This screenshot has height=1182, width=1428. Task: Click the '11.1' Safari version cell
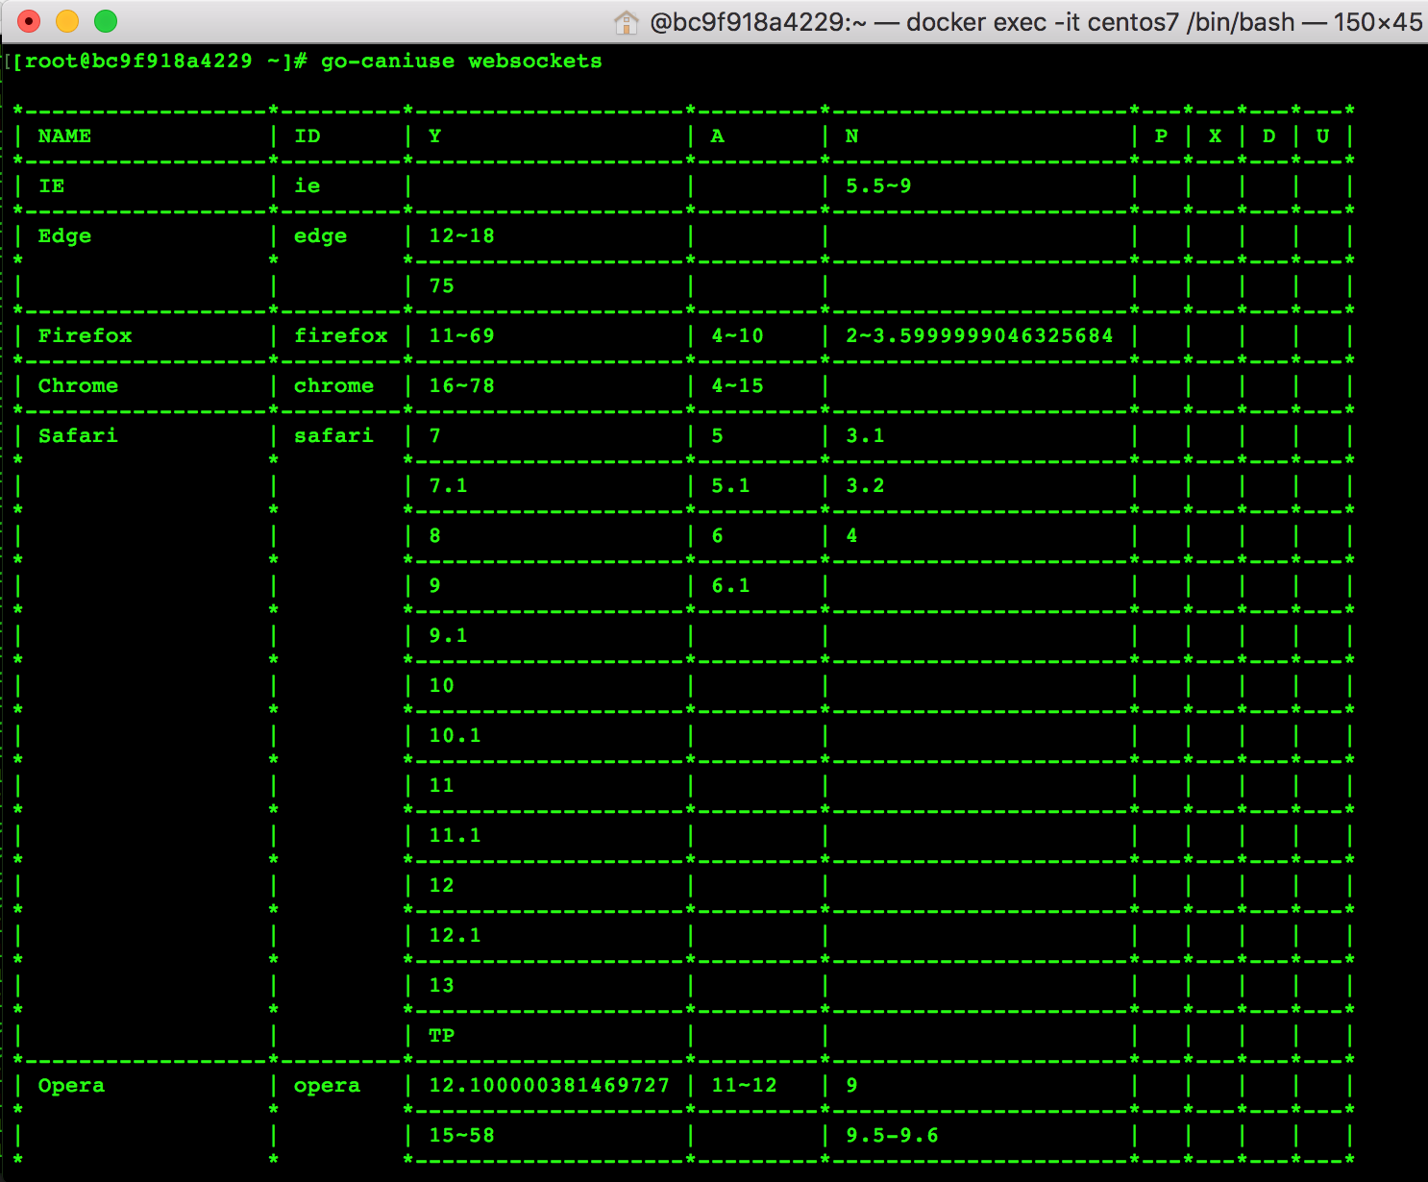click(x=455, y=835)
